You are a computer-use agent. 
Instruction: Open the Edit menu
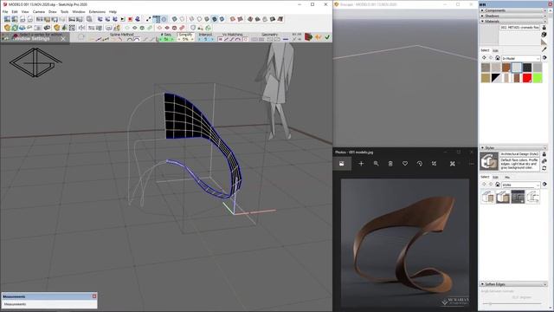tap(15, 11)
